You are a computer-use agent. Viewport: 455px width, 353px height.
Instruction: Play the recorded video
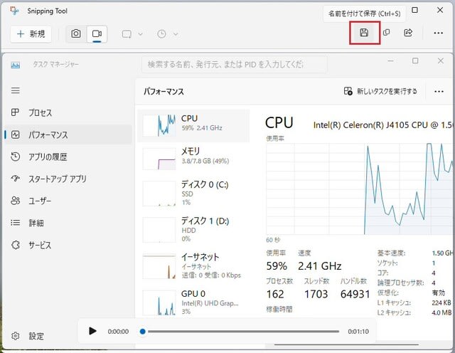tap(92, 331)
